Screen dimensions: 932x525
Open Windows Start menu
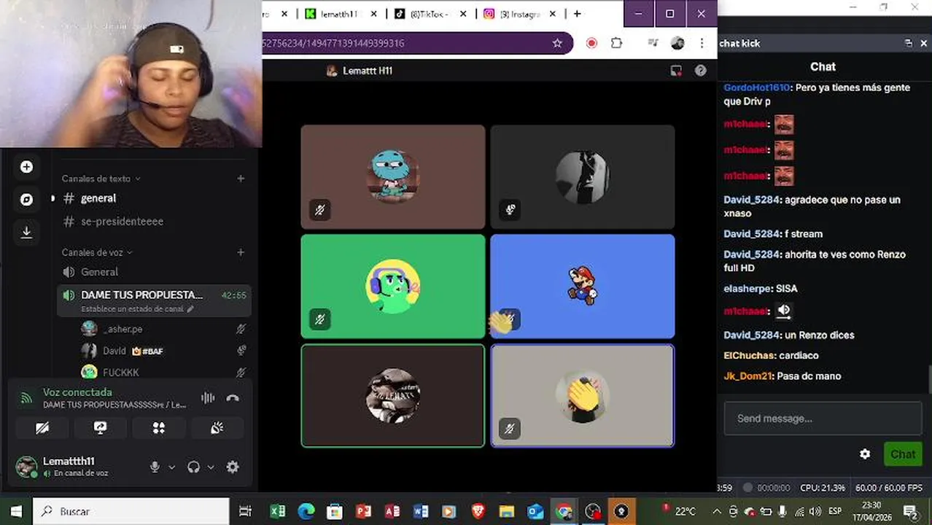[16, 511]
